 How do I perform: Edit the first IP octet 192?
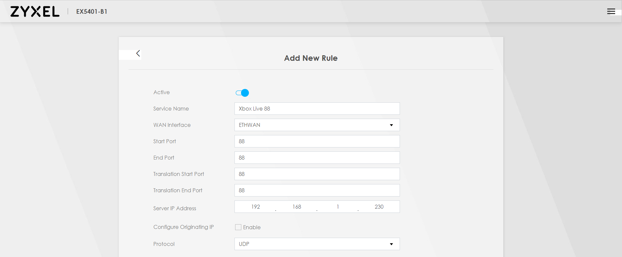coord(256,207)
